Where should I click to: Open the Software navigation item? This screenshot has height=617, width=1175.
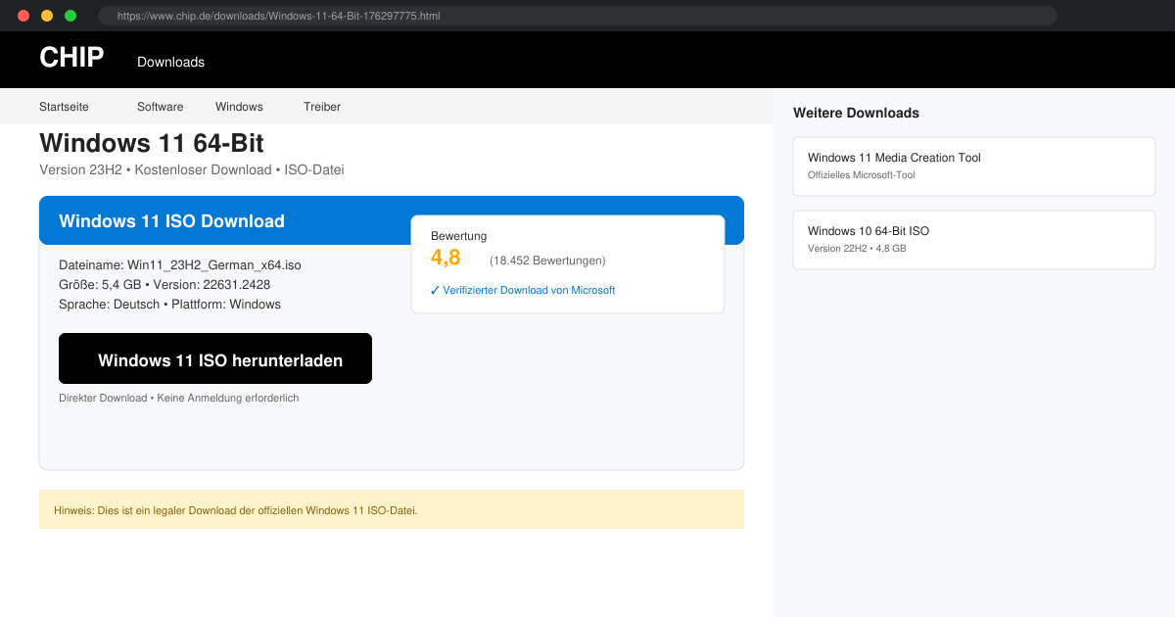160,107
